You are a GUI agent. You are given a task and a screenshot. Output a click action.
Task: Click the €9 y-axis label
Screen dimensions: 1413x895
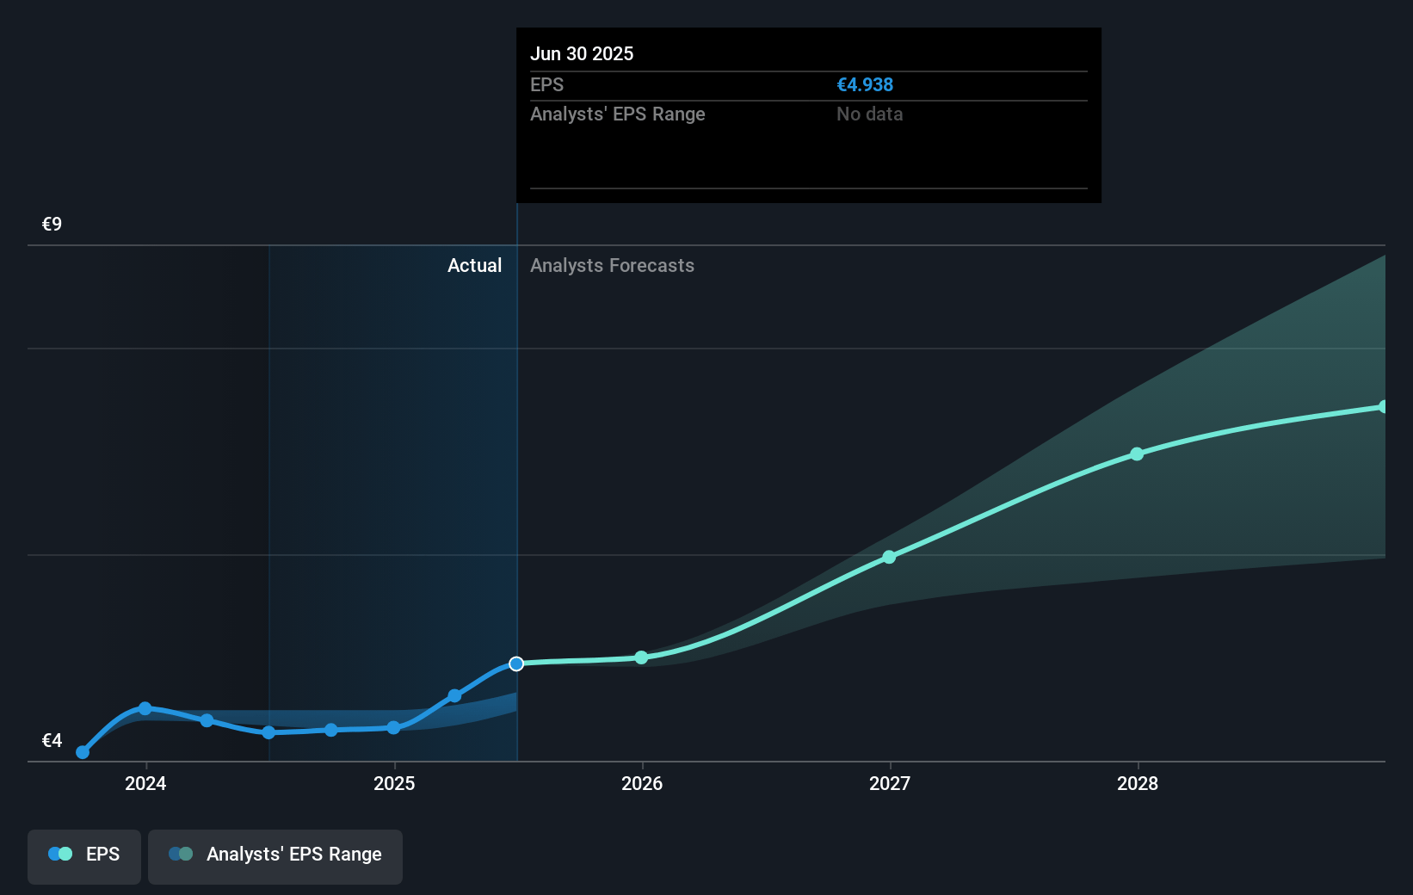(52, 225)
